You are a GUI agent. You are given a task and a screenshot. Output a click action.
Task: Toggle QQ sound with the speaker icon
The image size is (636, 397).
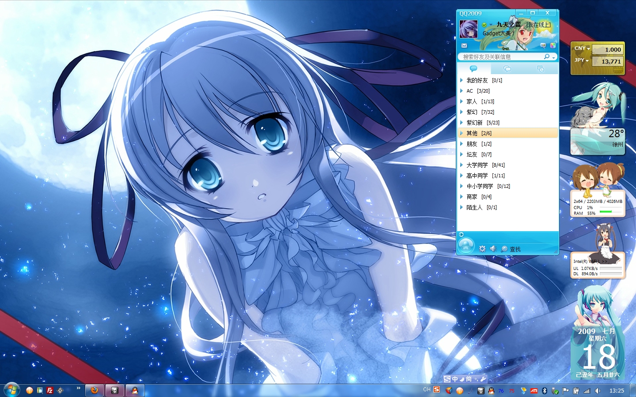pos(493,249)
